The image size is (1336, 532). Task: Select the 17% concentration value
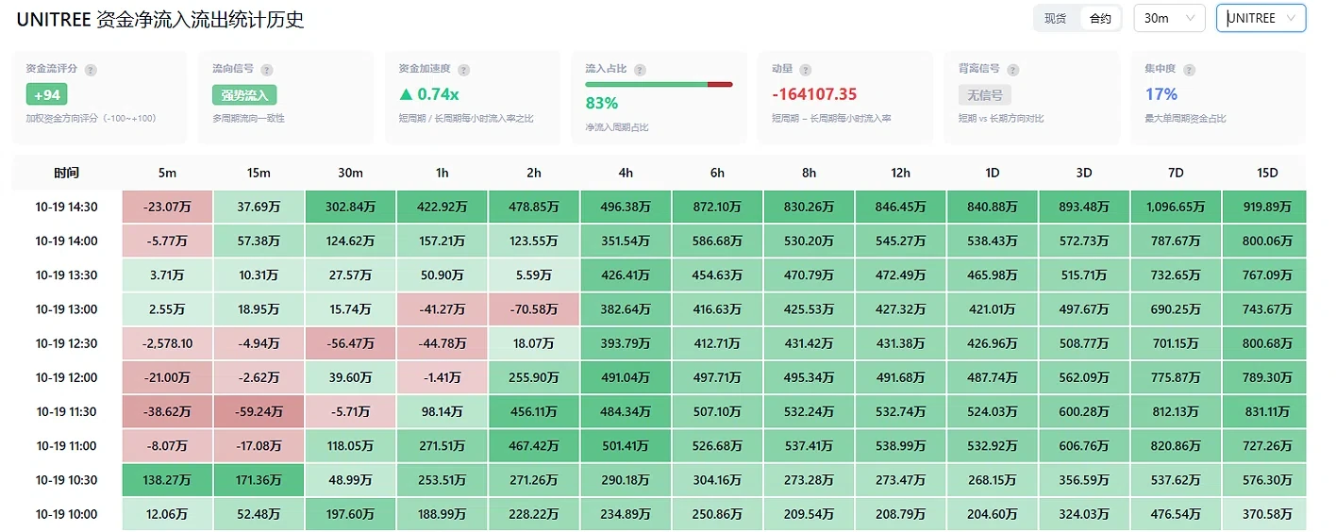(x=1161, y=94)
